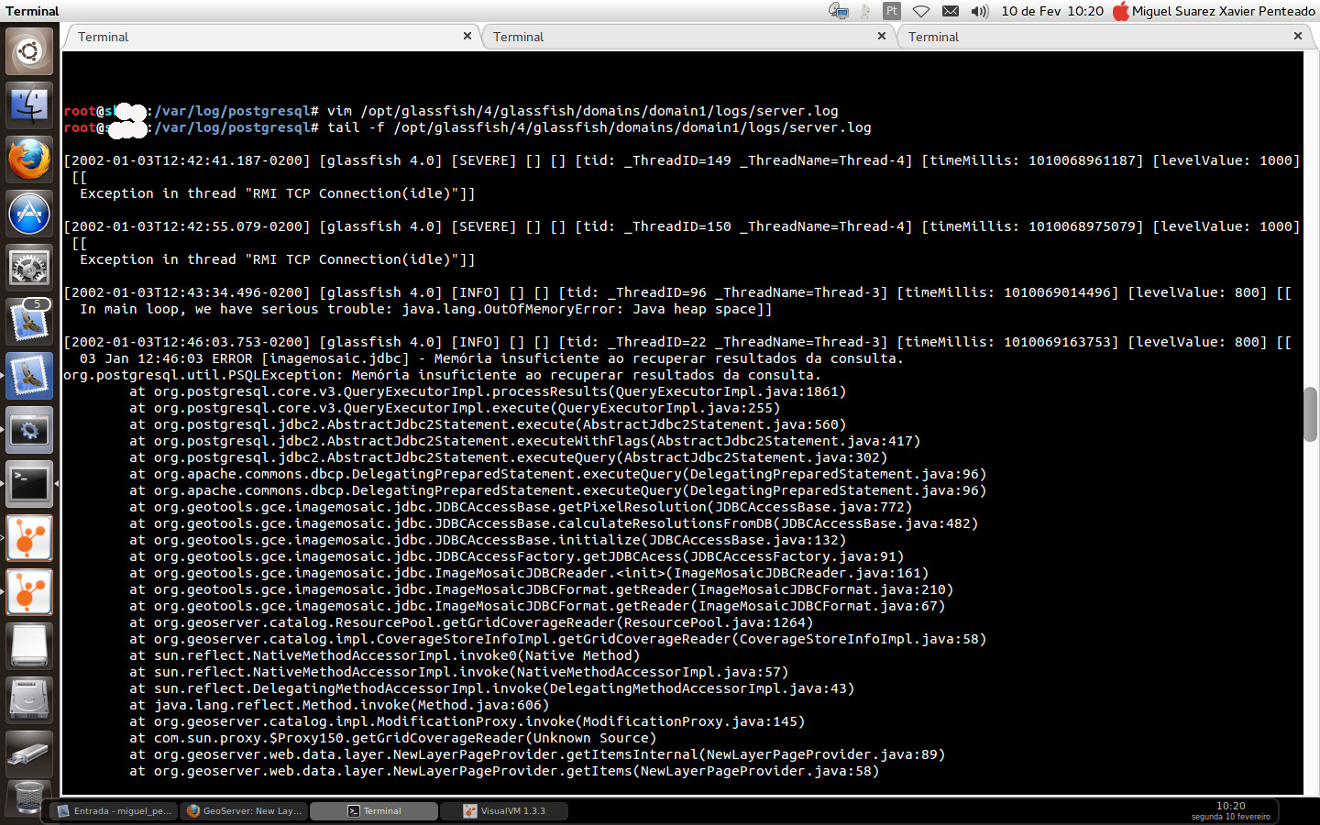Click the JDBCAccessFactory.getJDBCAcess stack line
The height and width of the screenshot is (825, 1320).
pos(516,556)
